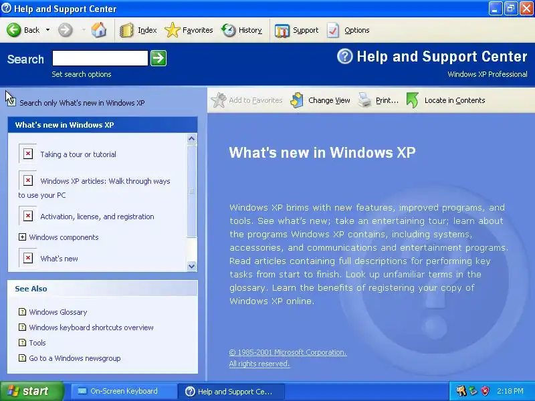Expand Windows components plus box

click(x=22, y=237)
